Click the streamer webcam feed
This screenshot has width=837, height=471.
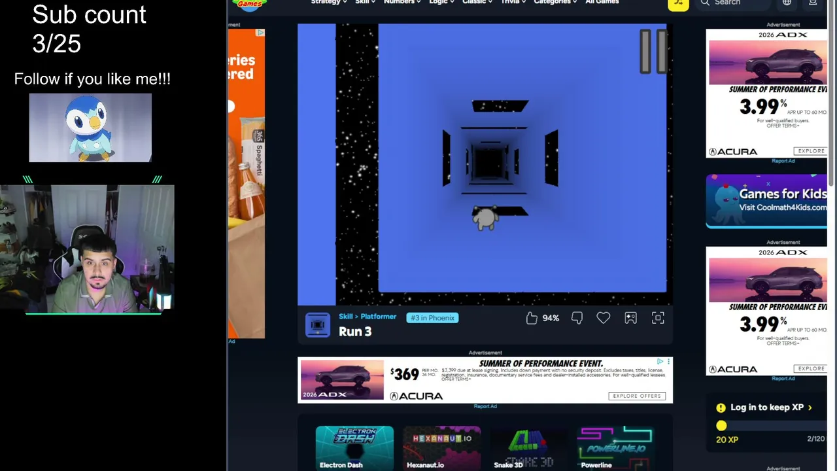coord(87,249)
